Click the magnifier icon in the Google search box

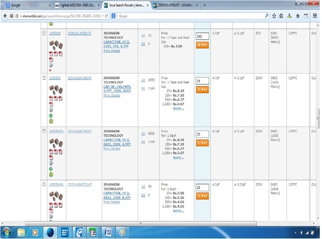266,16
